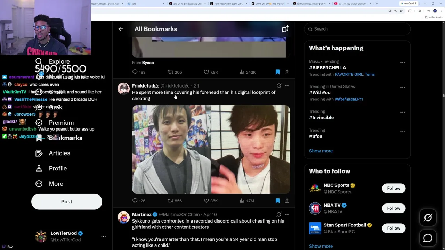
Task: Open FAVORITE GIRL, Tems link
Action: 355,74
